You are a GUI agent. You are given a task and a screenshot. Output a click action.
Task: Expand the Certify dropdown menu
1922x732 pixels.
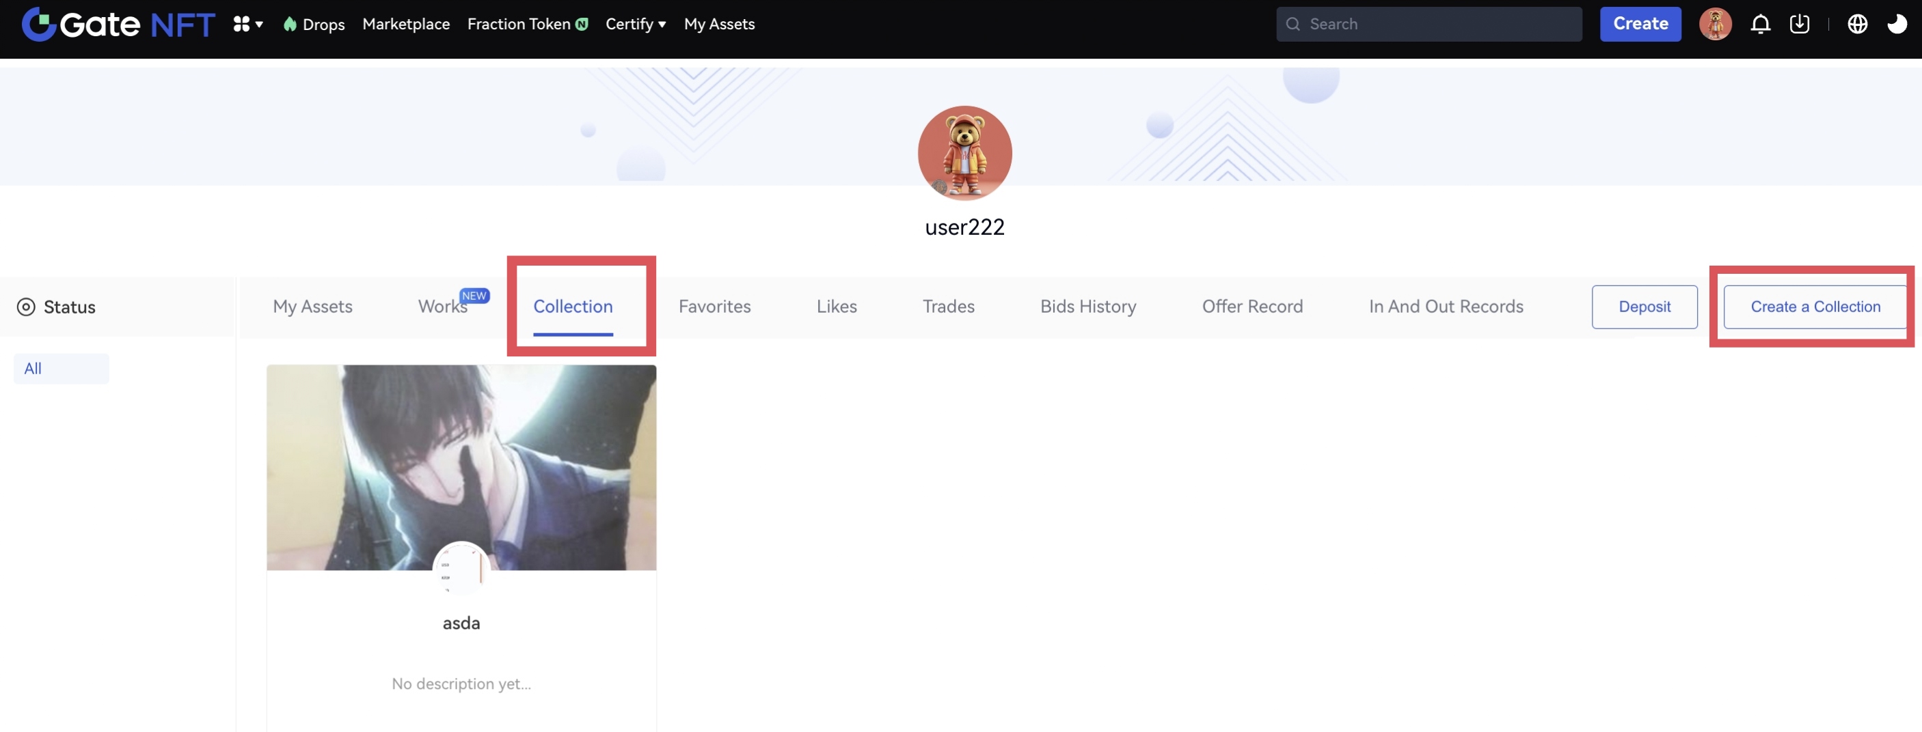(635, 25)
